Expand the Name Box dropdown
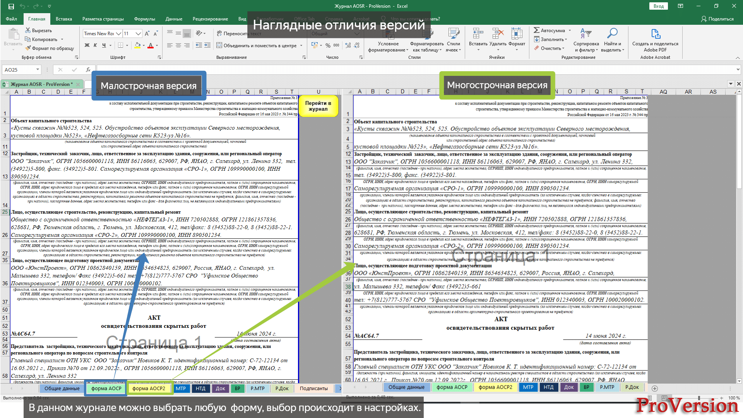743x418 pixels. [38, 70]
